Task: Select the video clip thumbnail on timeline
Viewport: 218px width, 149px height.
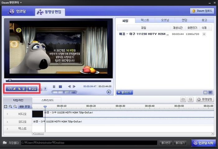Action: [x=38, y=114]
